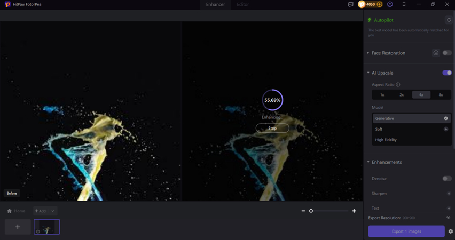Click the Autopilot lightning bolt icon
The height and width of the screenshot is (240, 455).
[x=370, y=20]
